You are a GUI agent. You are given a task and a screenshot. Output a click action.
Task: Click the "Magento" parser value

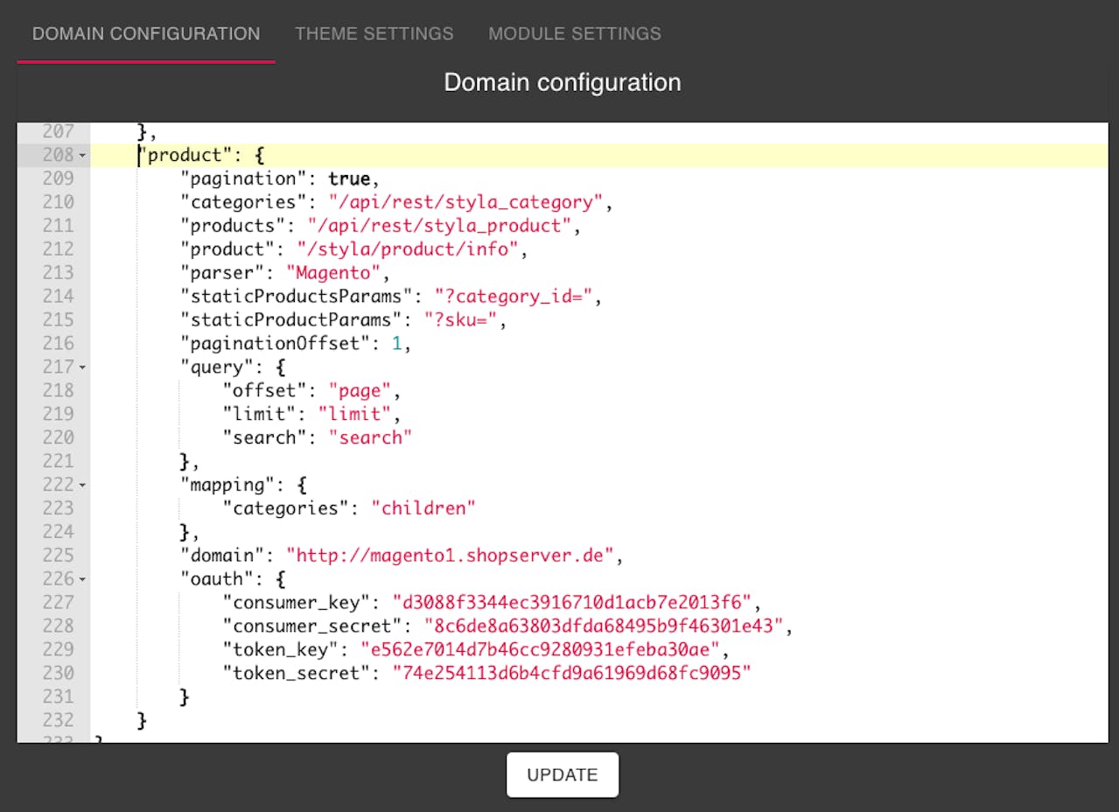(x=332, y=273)
